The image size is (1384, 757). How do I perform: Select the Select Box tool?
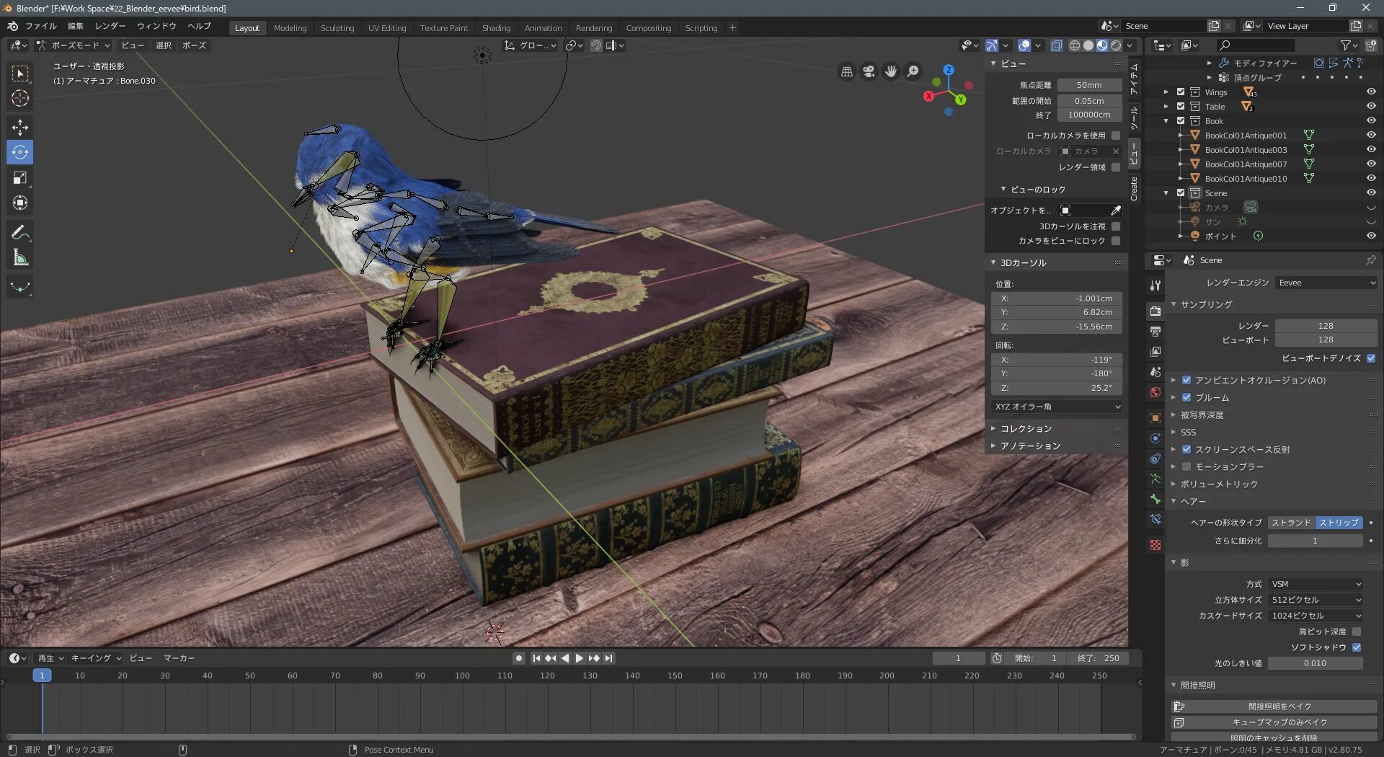click(20, 74)
